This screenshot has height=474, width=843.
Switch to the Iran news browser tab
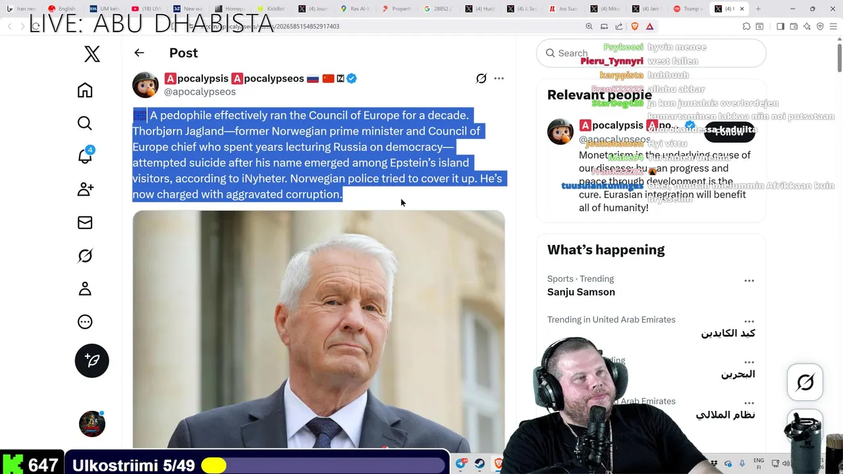(x=22, y=9)
